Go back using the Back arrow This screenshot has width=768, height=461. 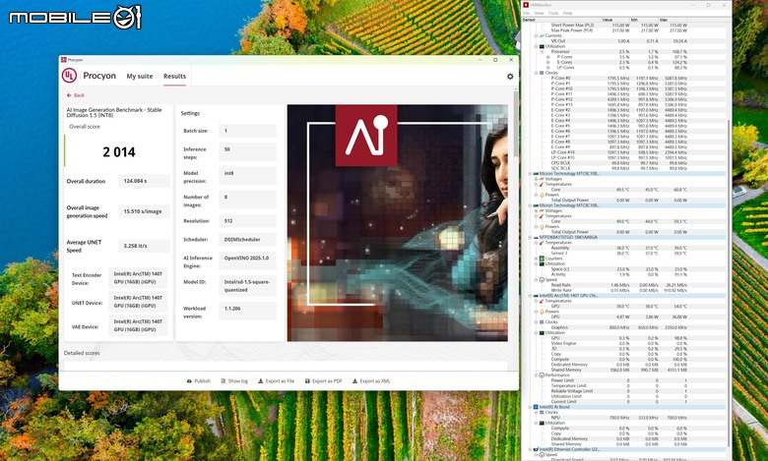pos(76,95)
